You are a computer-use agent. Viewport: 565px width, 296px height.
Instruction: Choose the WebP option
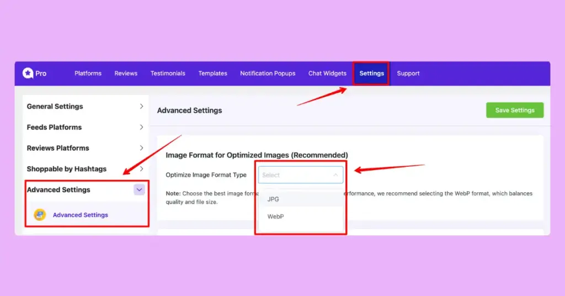tap(301, 216)
